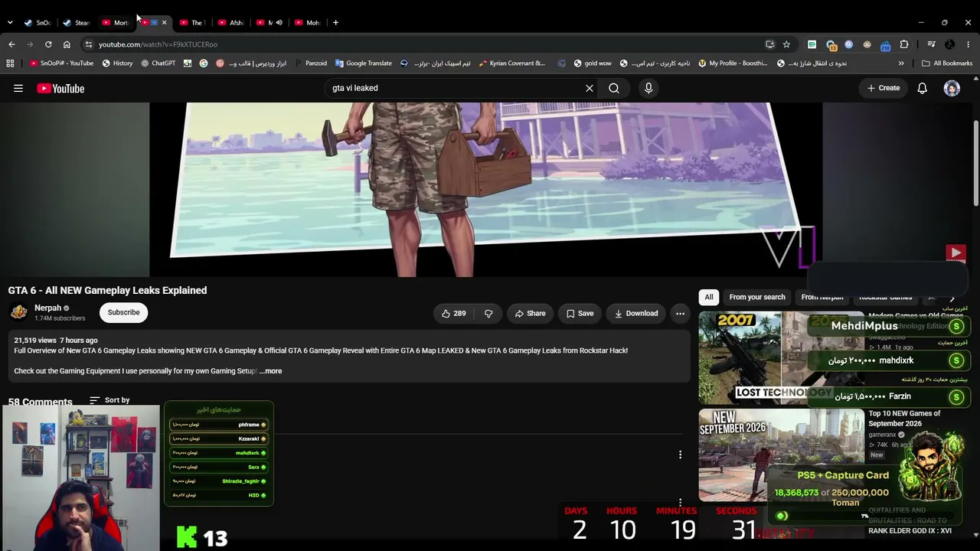This screenshot has width=980, height=551.
Task: Switch to the first SnOo Steam tab
Action: [38, 22]
